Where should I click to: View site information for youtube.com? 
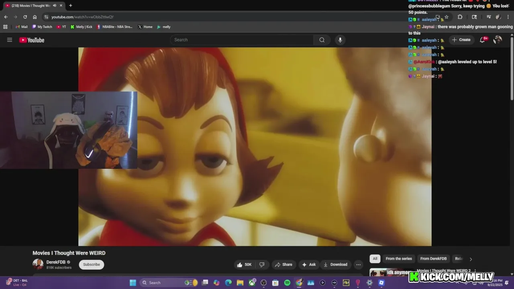click(x=47, y=17)
